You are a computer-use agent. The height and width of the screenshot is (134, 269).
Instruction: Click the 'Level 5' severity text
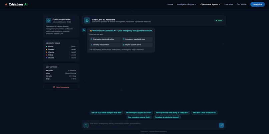point(74,58)
